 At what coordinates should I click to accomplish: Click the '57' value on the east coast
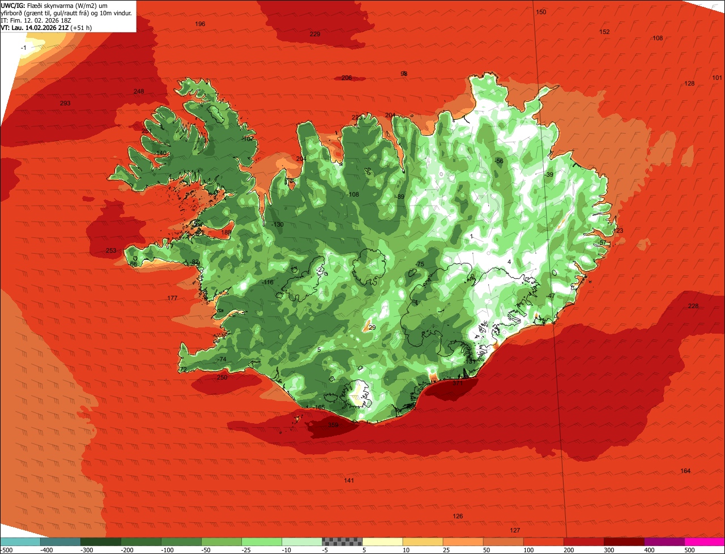tap(603, 242)
